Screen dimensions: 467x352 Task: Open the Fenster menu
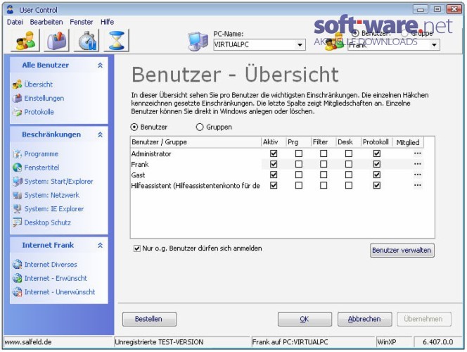coord(82,22)
